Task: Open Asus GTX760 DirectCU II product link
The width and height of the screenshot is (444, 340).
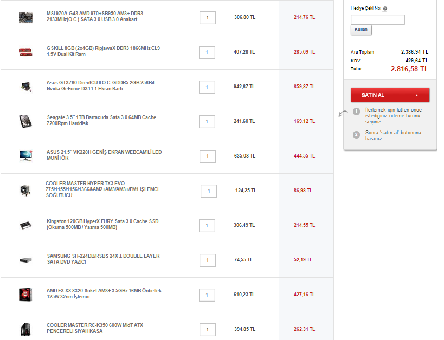Action: tap(100, 86)
